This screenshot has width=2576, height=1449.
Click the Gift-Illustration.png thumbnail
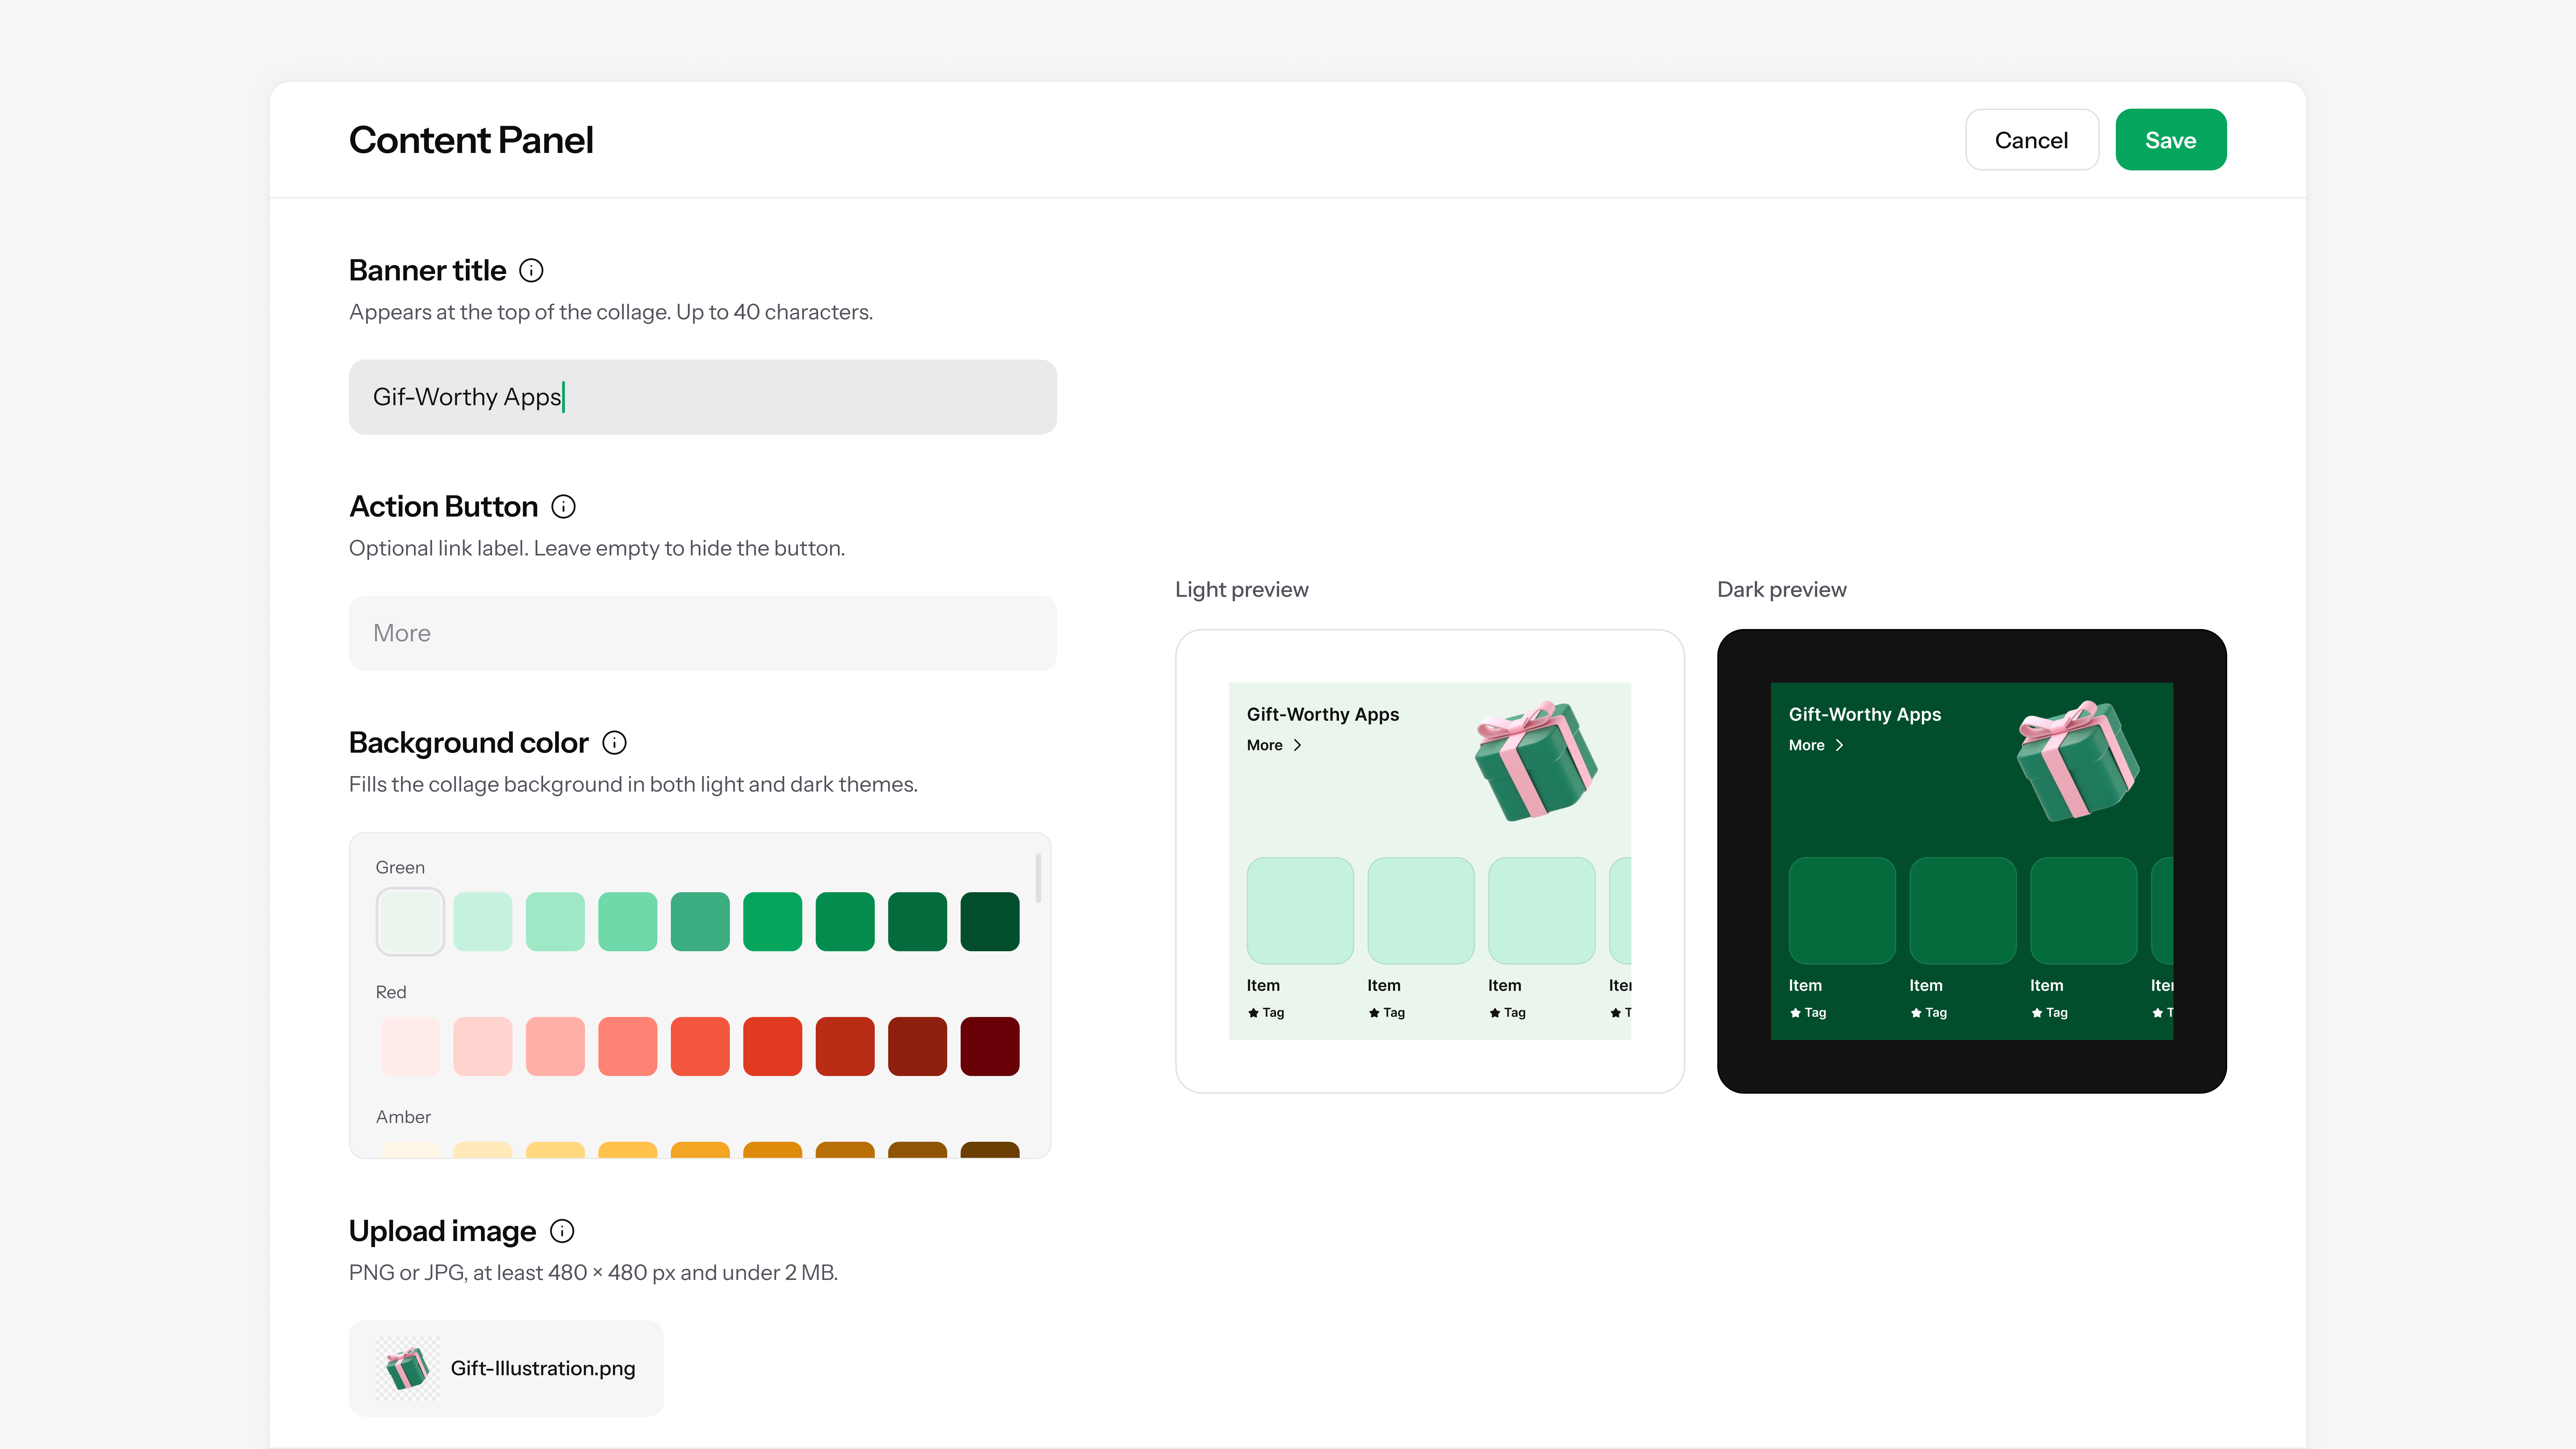point(408,1368)
